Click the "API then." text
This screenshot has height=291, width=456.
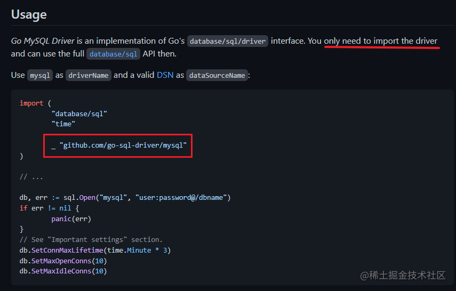tap(159, 54)
